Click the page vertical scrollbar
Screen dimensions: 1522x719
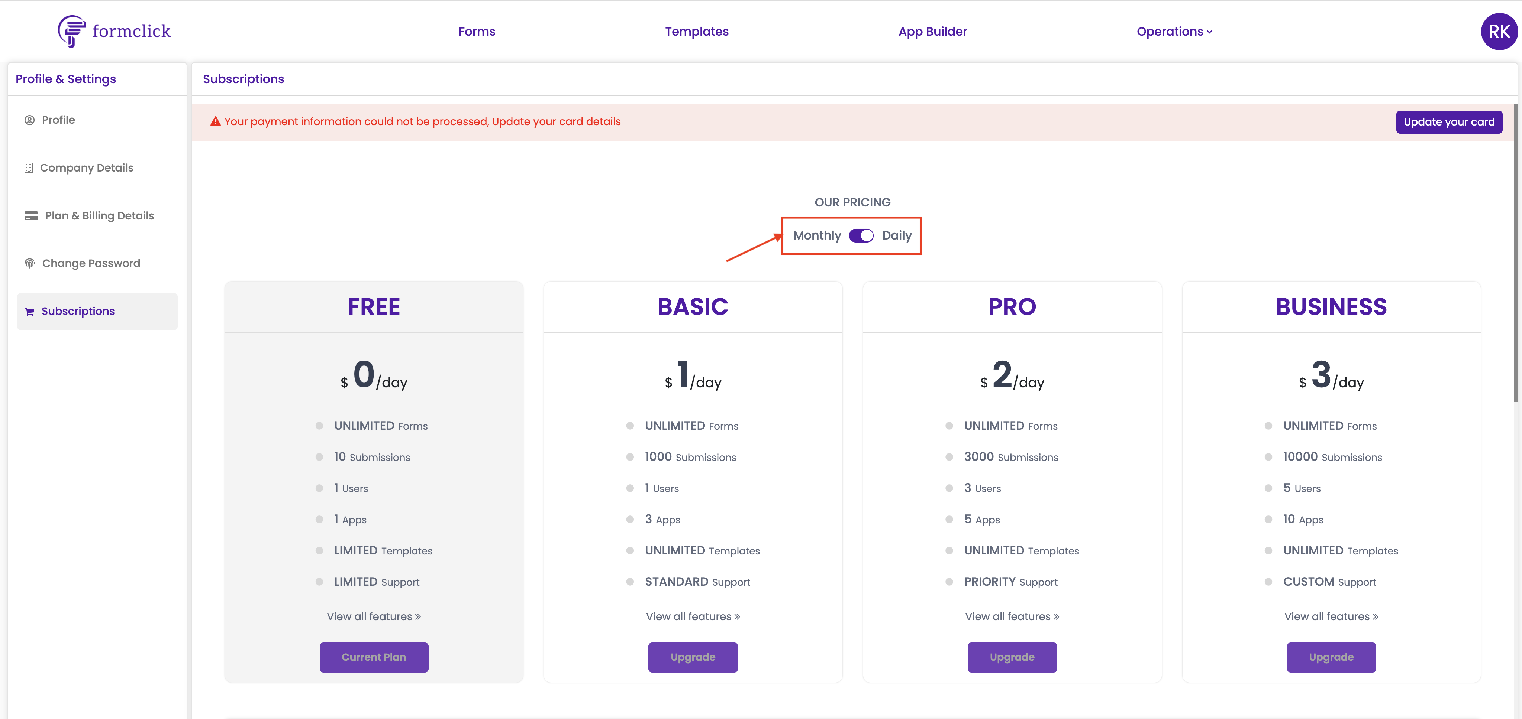click(1516, 253)
